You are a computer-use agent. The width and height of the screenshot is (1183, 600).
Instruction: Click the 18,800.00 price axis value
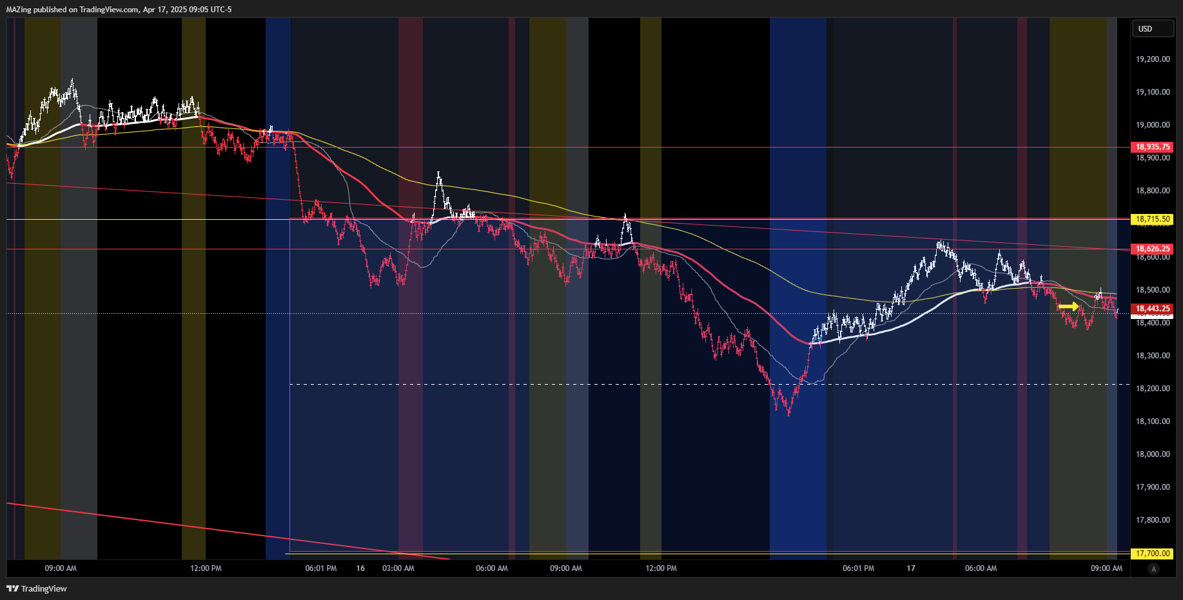point(1153,191)
